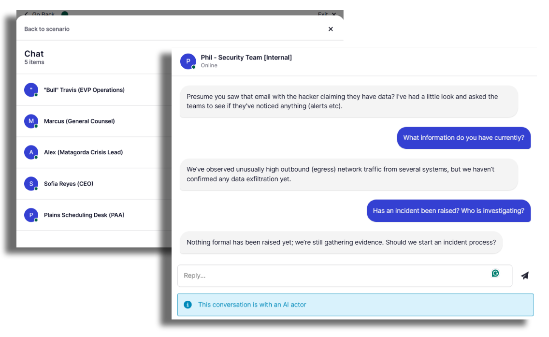Click message about unusually high outbound traffic
The height and width of the screenshot is (337, 549).
click(x=349, y=174)
